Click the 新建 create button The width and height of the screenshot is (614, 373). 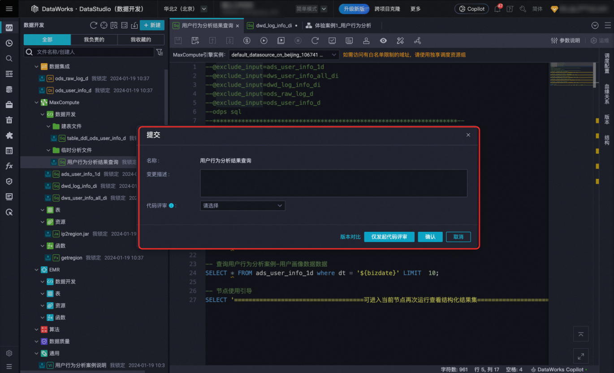[x=152, y=25]
